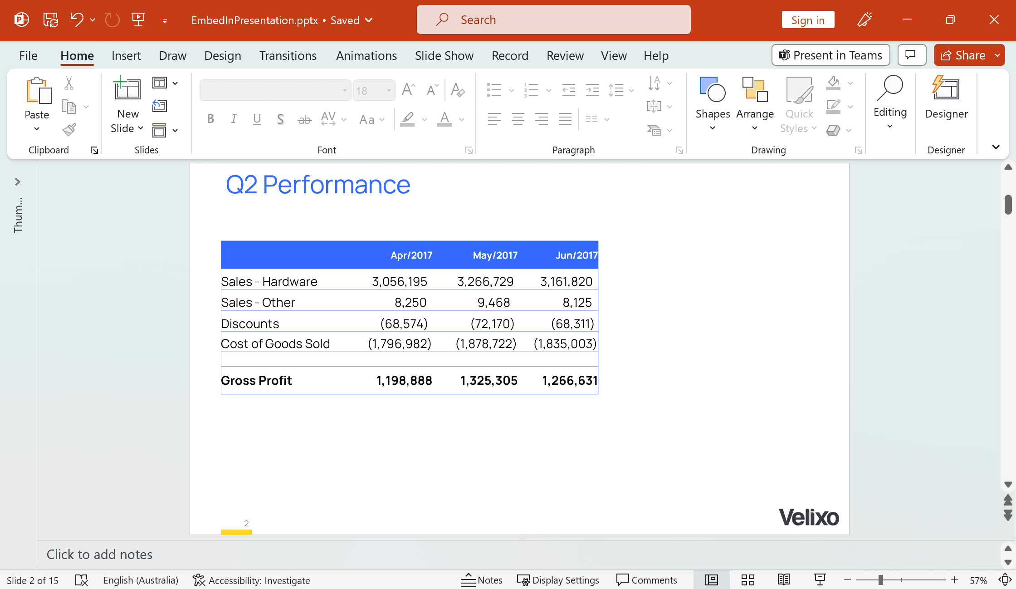Click Fit slide to window icon

(x=1005, y=580)
